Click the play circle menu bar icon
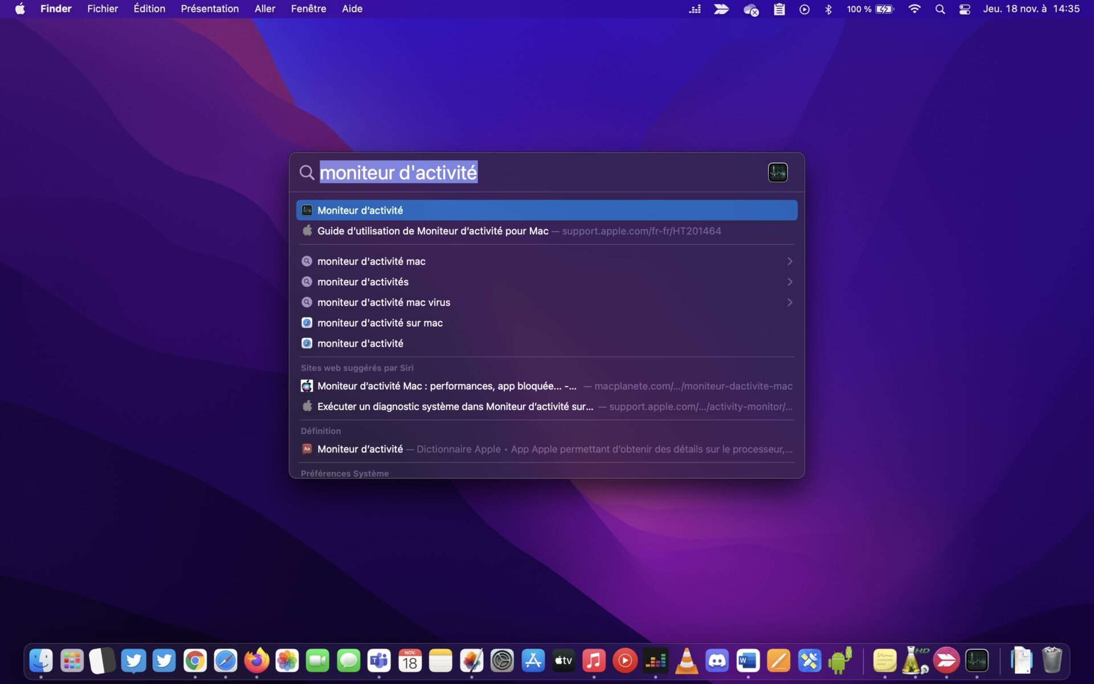The width and height of the screenshot is (1094, 684). coord(805,9)
